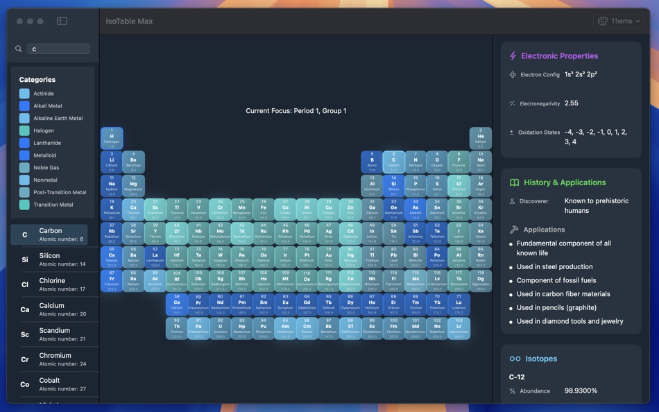Click the Applications hammer icon
The image size is (659, 412).
coord(513,229)
